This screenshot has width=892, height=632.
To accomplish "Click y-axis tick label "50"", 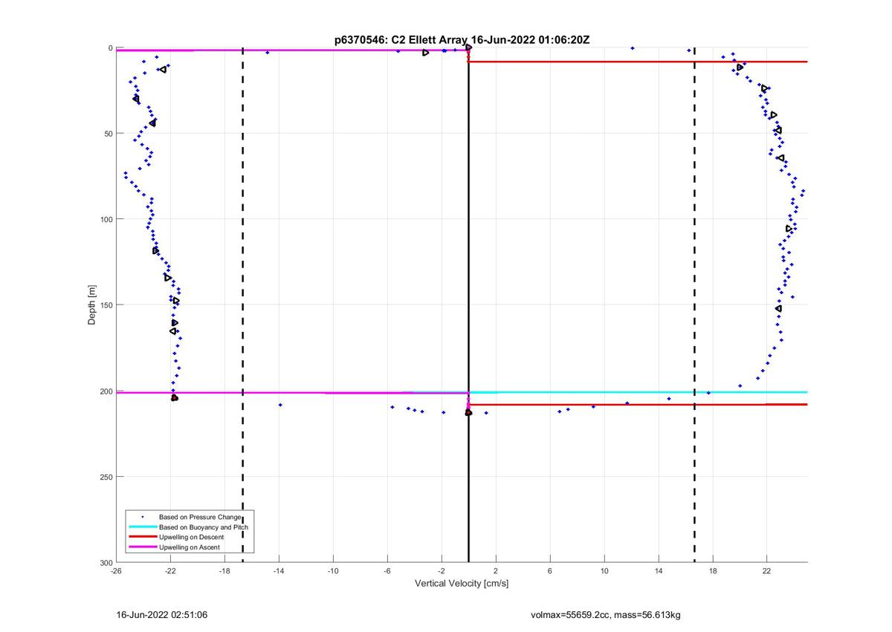I will coord(108,134).
